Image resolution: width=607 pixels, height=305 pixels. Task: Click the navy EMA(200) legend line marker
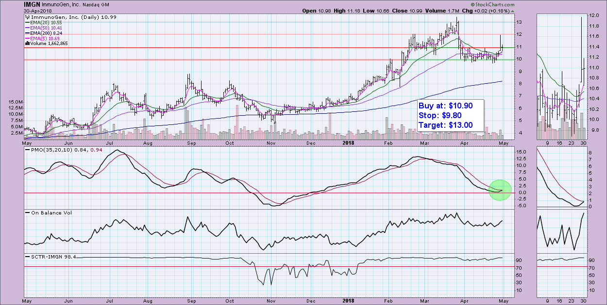coord(28,33)
